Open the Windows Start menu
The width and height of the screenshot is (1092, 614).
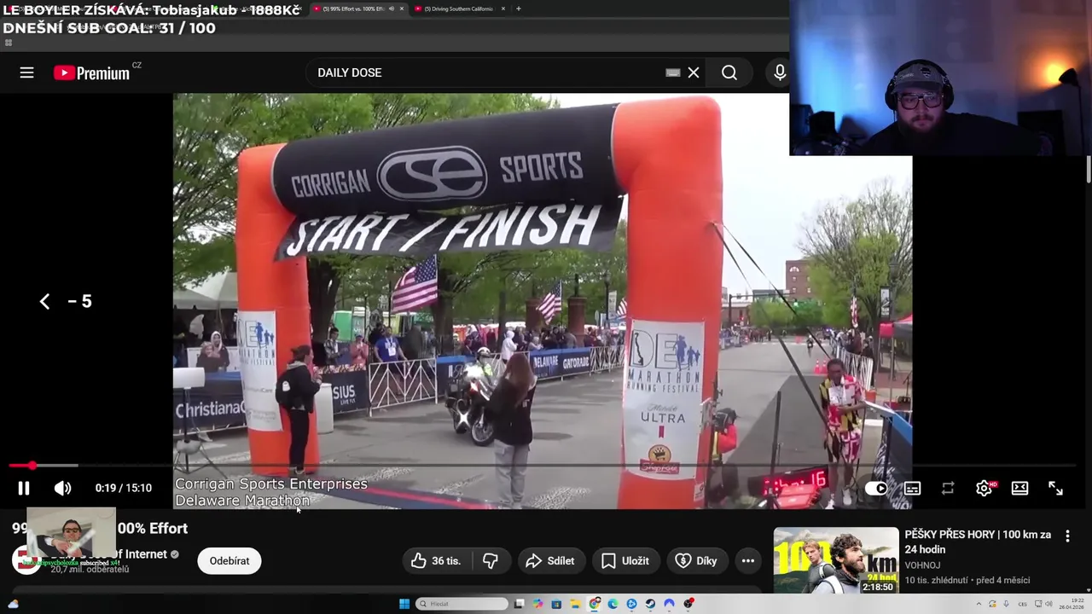[404, 604]
